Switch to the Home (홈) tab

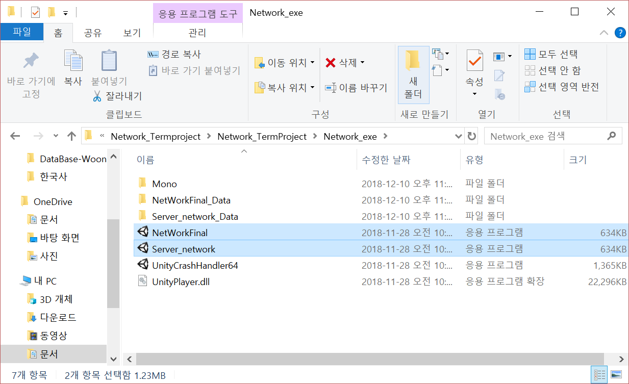click(x=58, y=33)
